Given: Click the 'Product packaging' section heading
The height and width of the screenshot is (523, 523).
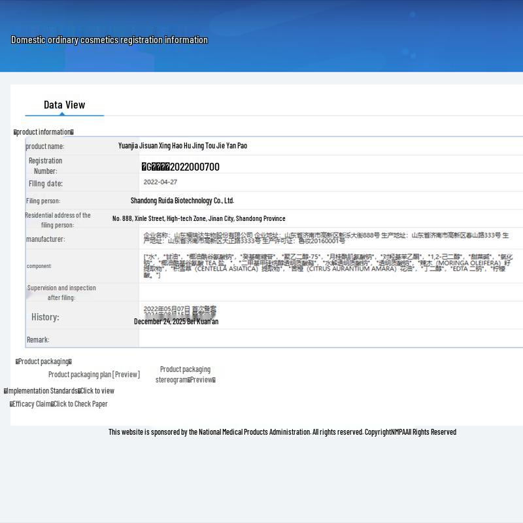Looking at the screenshot, I should click(44, 362).
